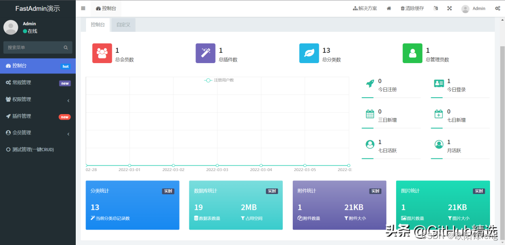Click the 图片统计 card title
The width and height of the screenshot is (505, 245).
tap(411, 191)
